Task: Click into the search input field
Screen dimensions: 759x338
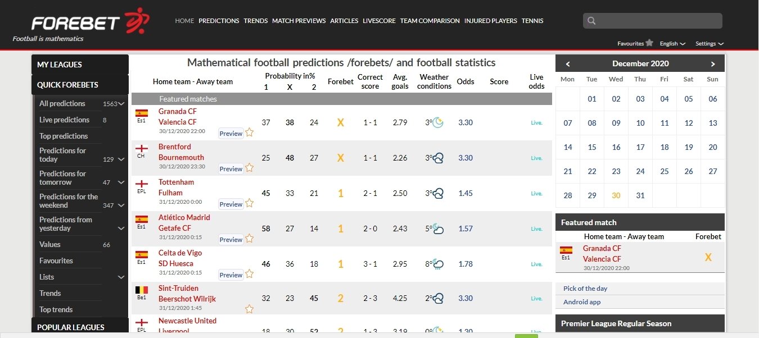Action: point(659,21)
